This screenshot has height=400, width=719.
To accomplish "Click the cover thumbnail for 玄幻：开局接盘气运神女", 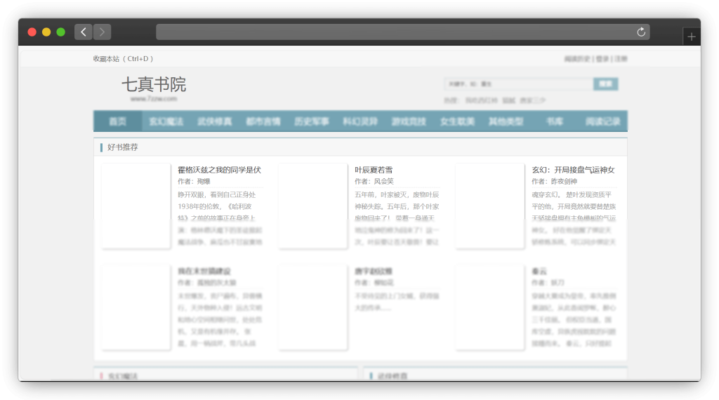I will (x=490, y=206).
